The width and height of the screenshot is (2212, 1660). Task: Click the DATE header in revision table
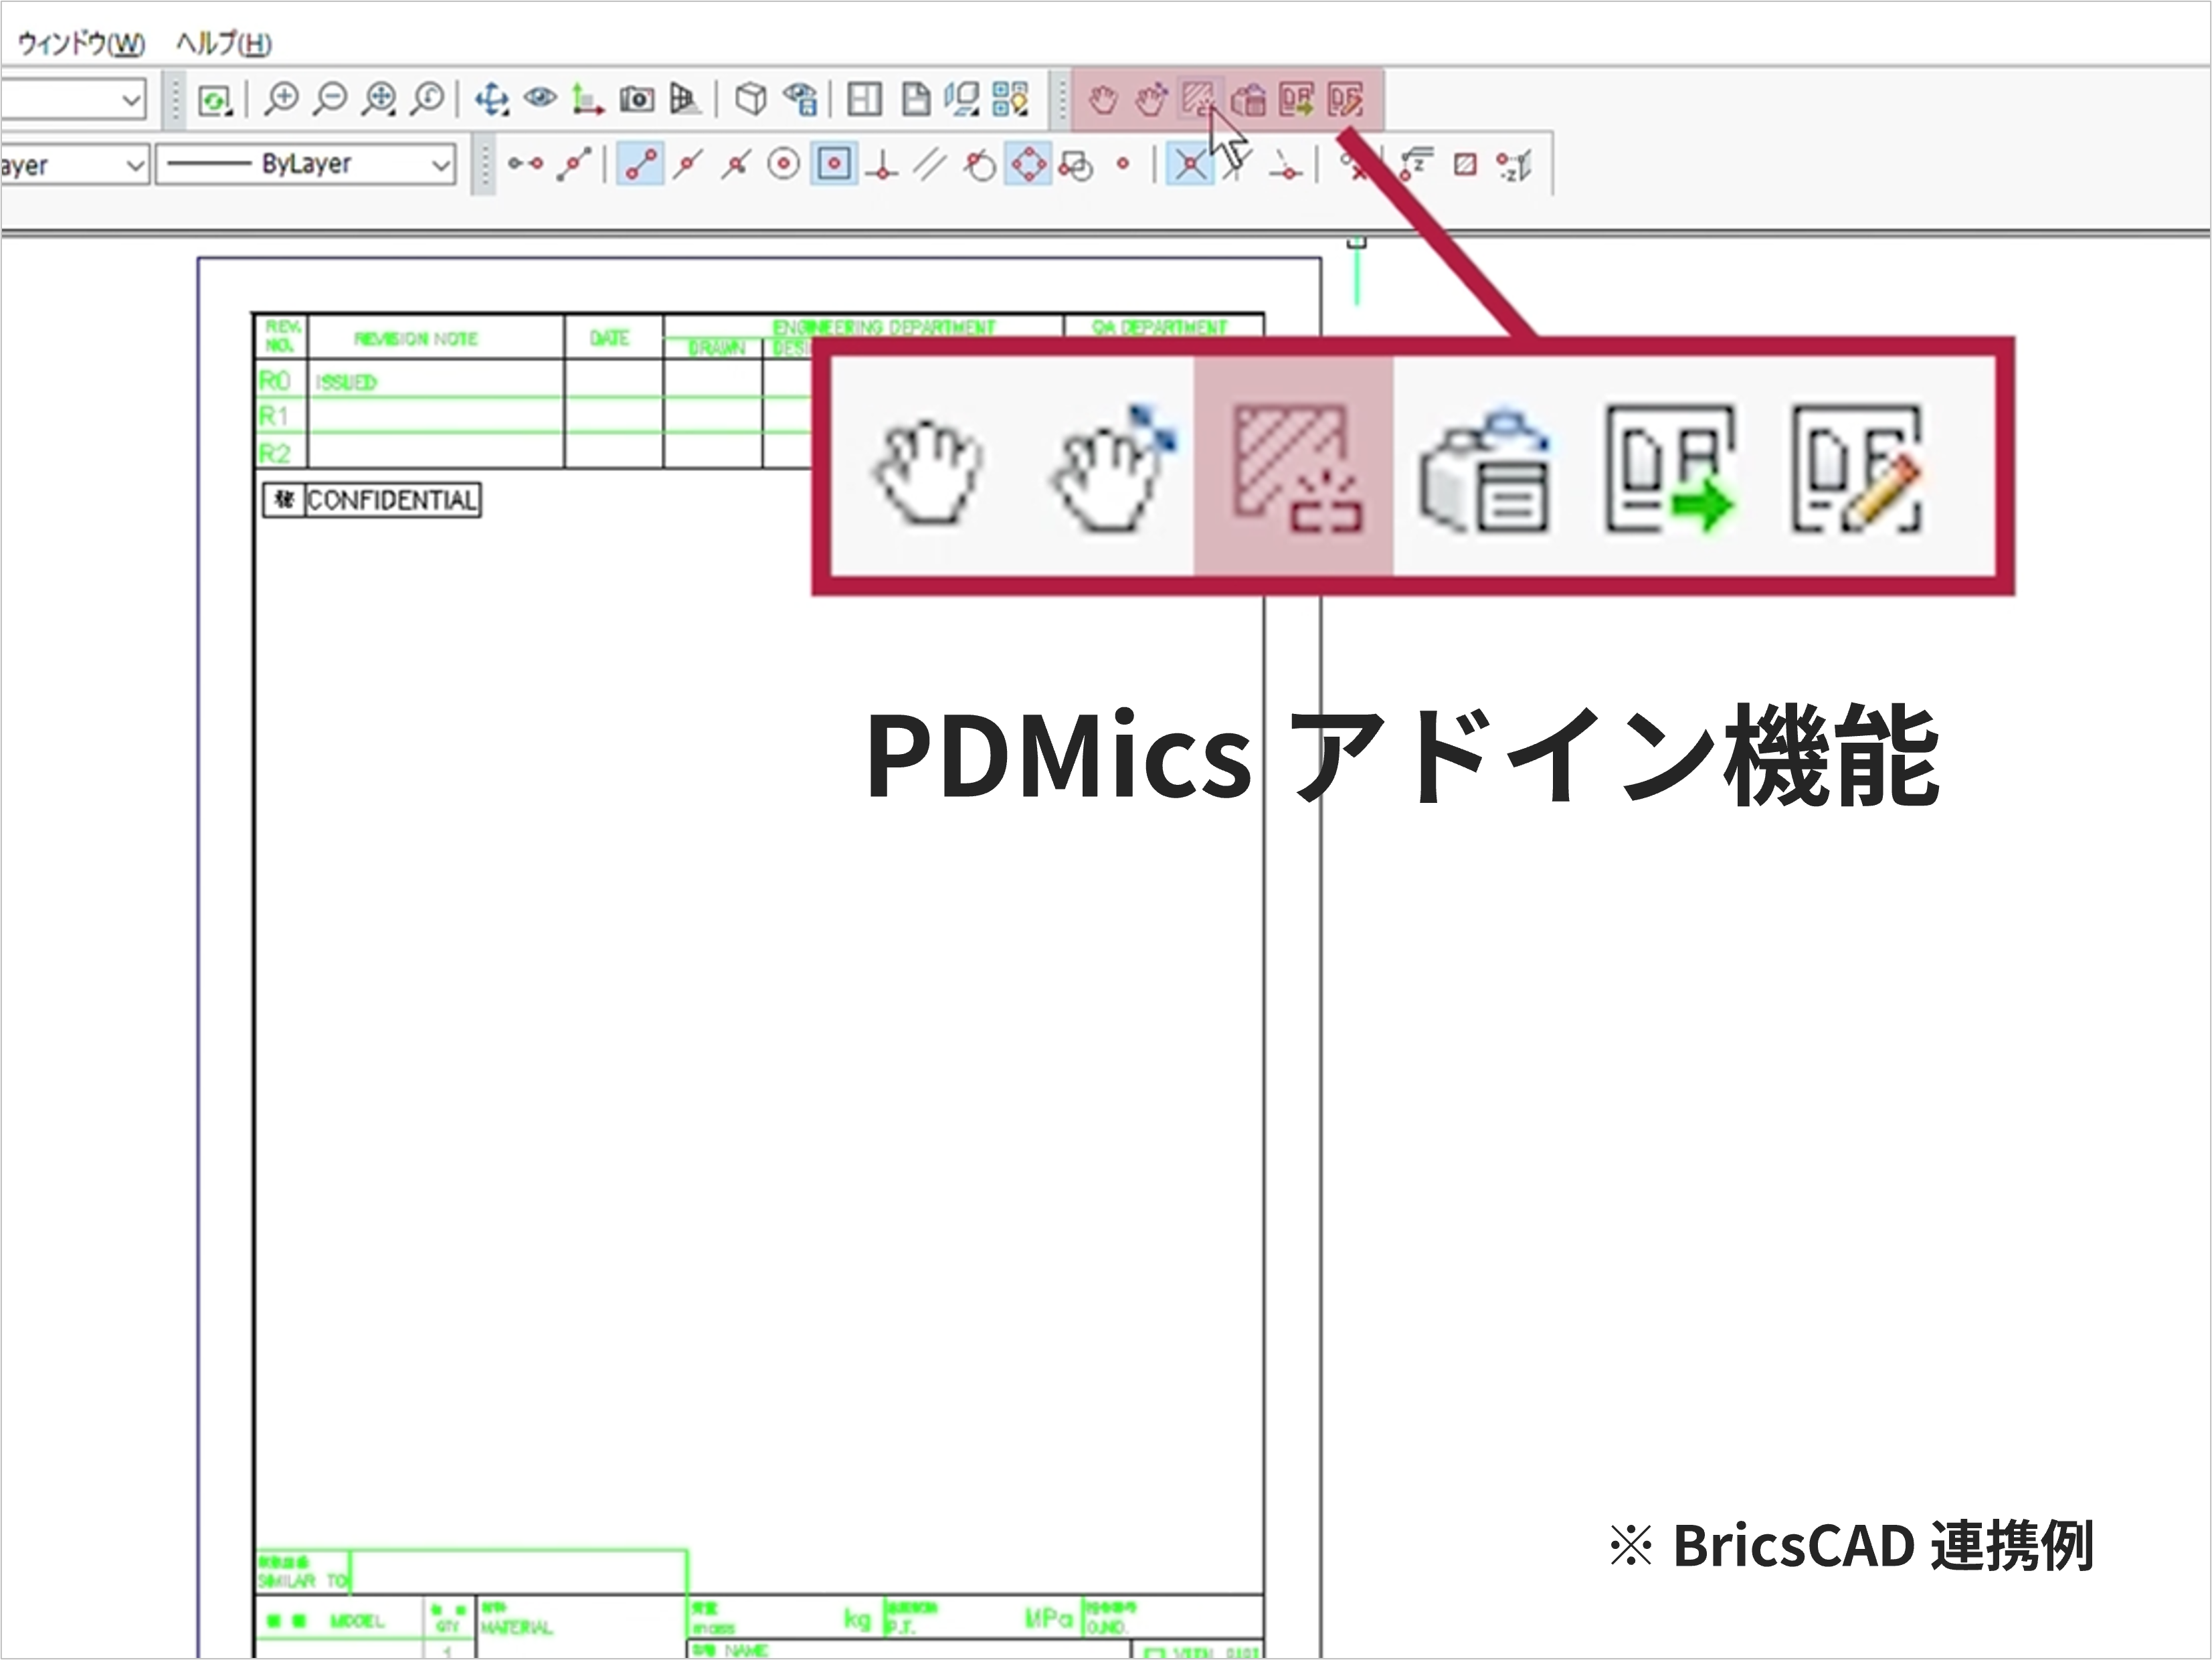click(609, 338)
